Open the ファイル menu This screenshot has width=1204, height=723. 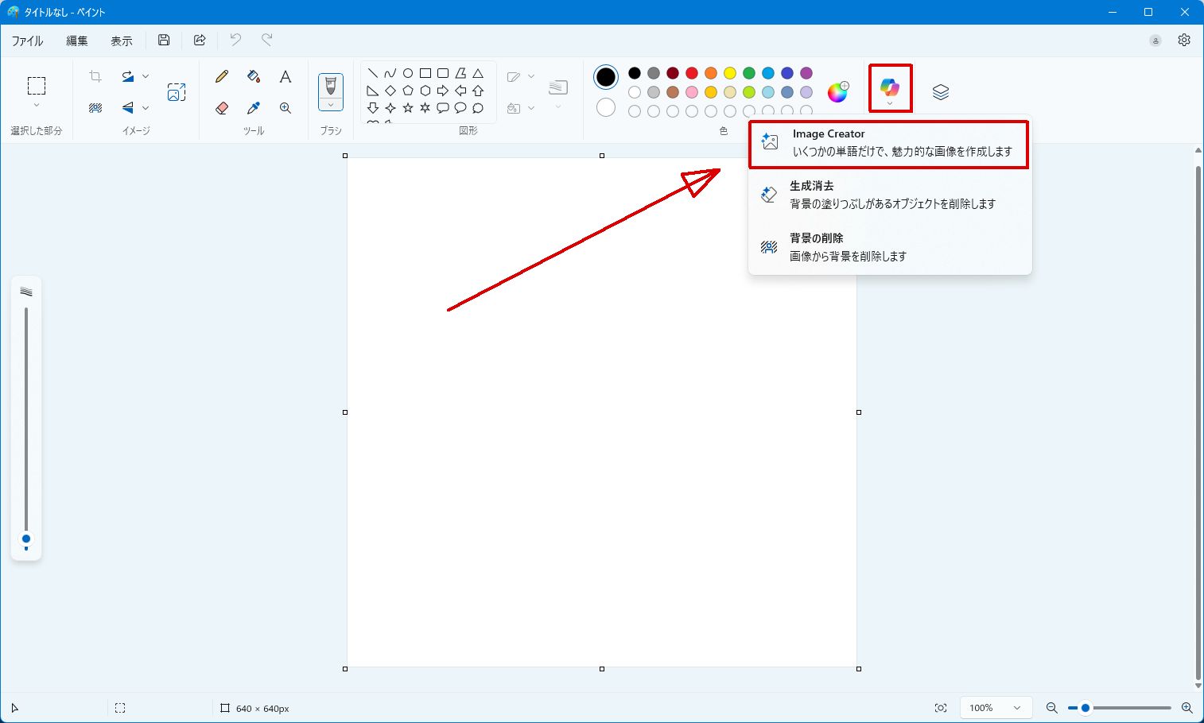click(28, 41)
